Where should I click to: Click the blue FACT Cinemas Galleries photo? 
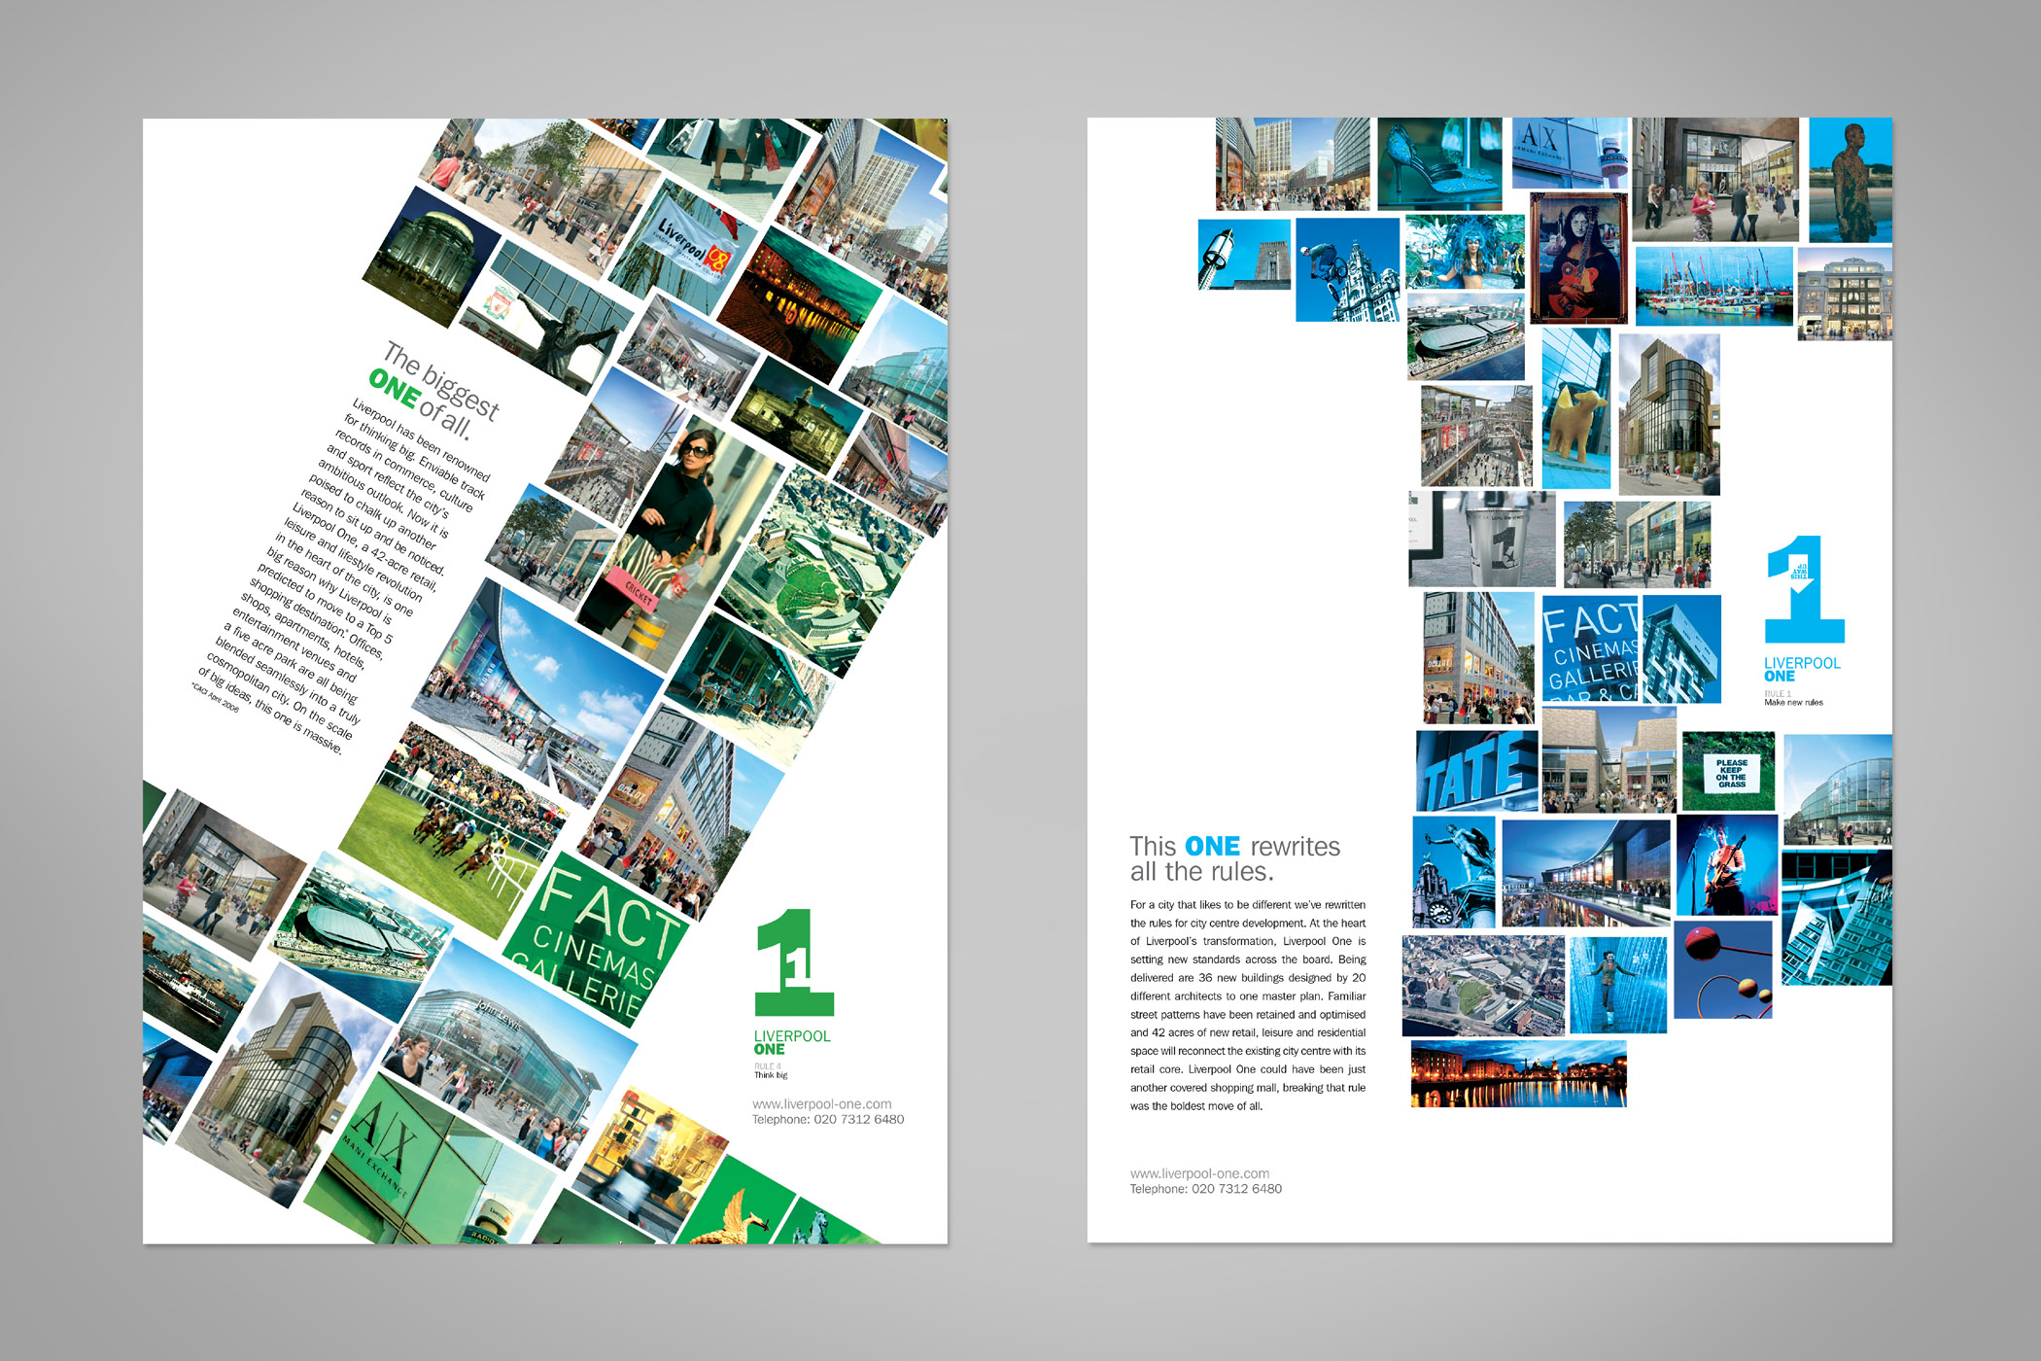pos(1590,648)
